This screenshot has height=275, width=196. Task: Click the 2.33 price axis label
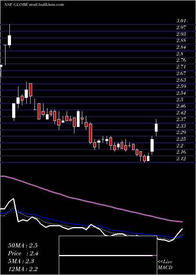pos(181,126)
